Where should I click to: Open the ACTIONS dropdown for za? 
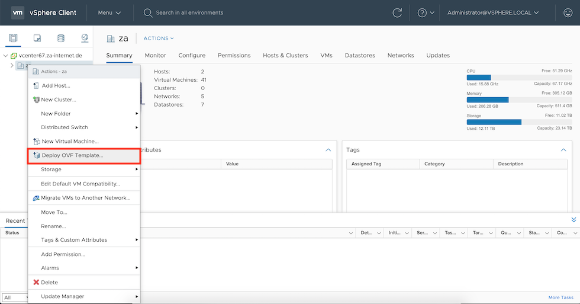(x=159, y=38)
